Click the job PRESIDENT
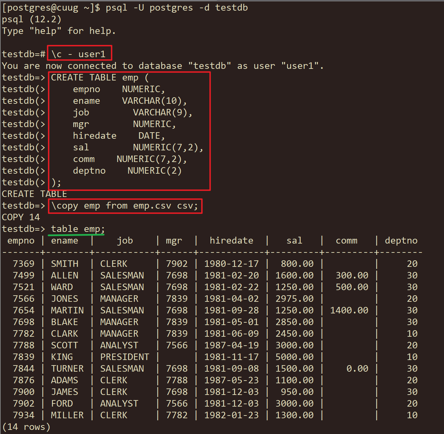Screen dimensions: 444x434 (125, 357)
